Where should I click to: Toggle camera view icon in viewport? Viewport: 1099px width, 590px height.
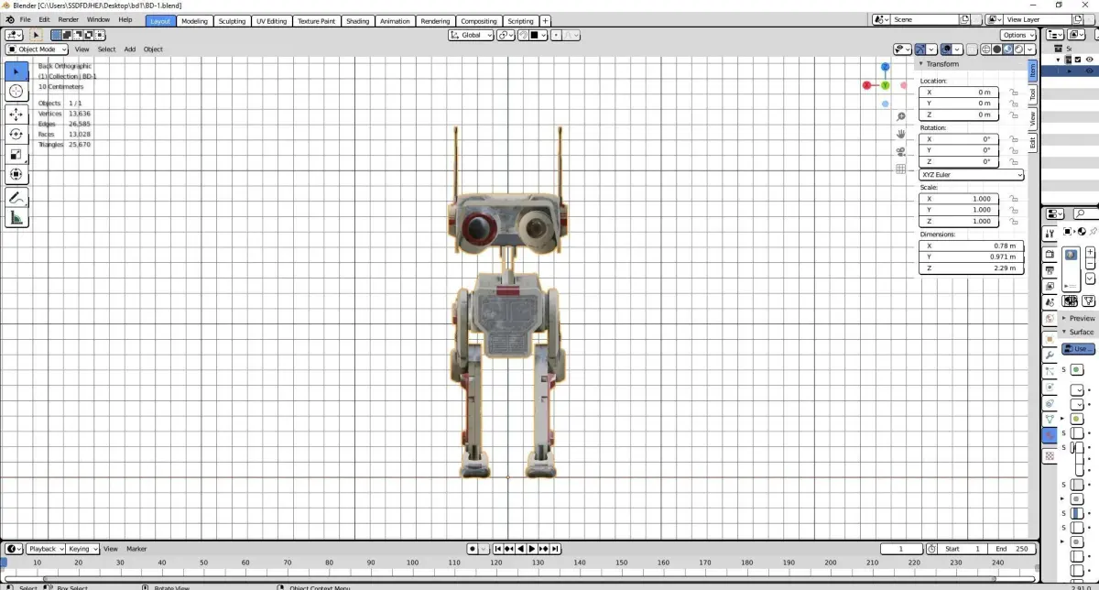coord(901,151)
